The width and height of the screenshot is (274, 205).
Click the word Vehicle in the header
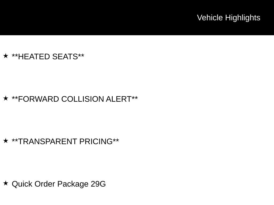pos(210,18)
